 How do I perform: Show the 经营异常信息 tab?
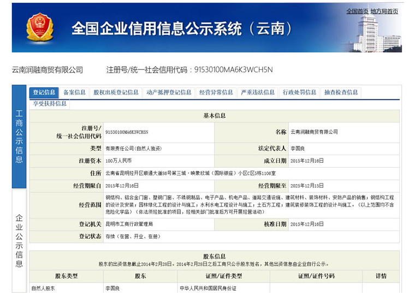pos(216,92)
